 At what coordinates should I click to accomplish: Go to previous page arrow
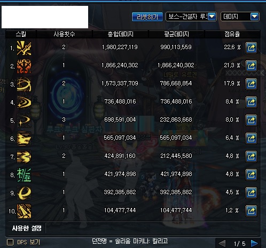click(222, 243)
